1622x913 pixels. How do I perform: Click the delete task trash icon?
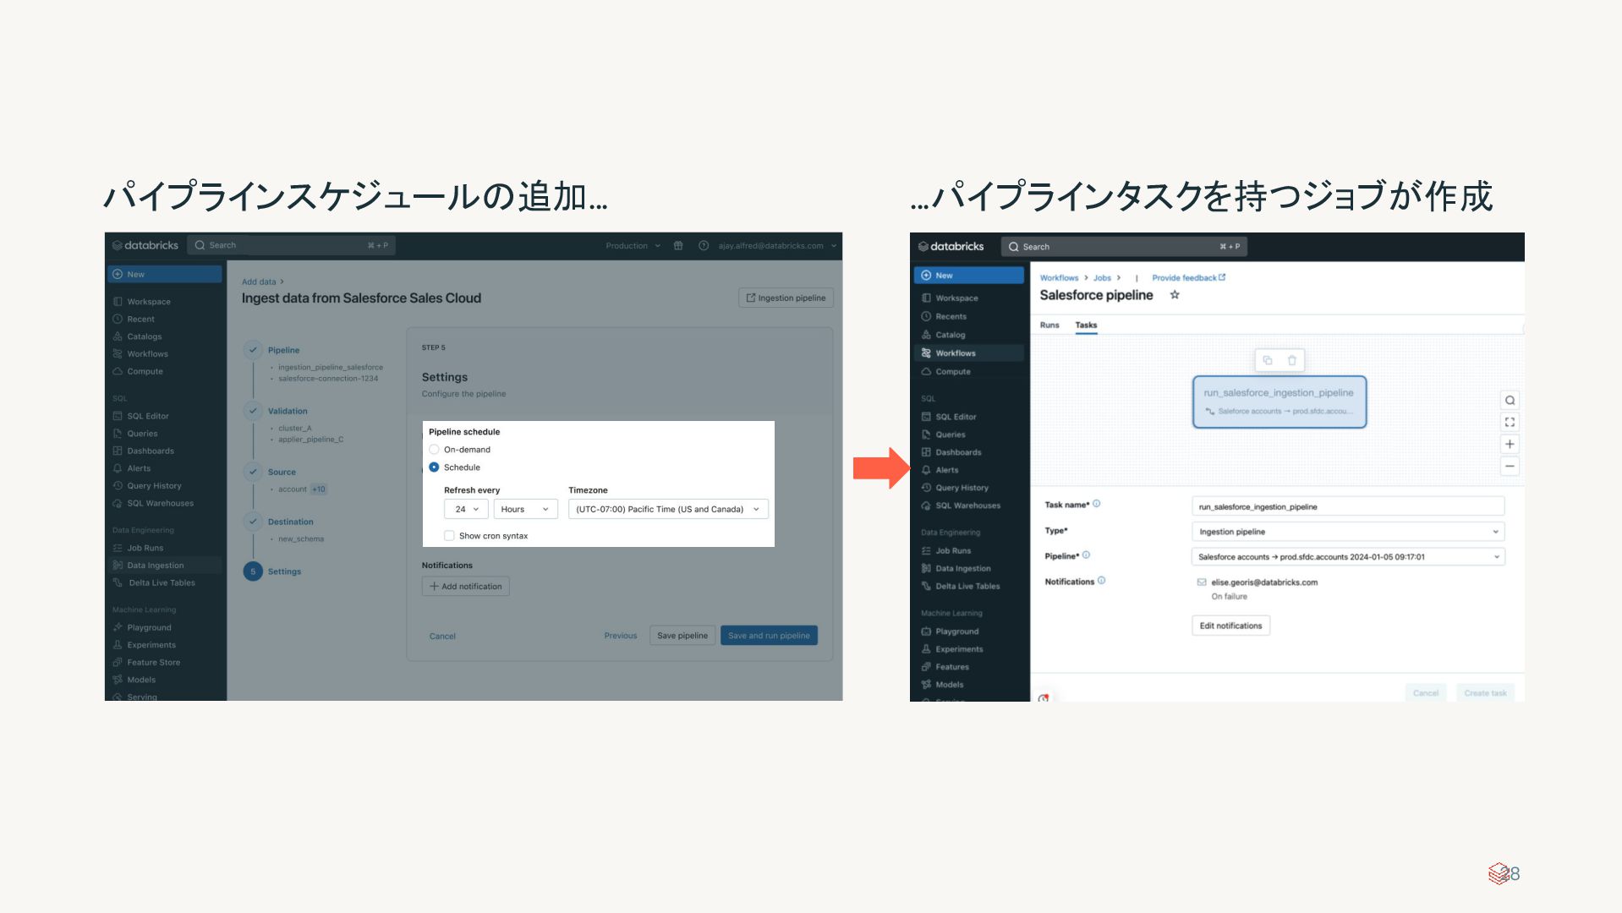tap(1291, 360)
